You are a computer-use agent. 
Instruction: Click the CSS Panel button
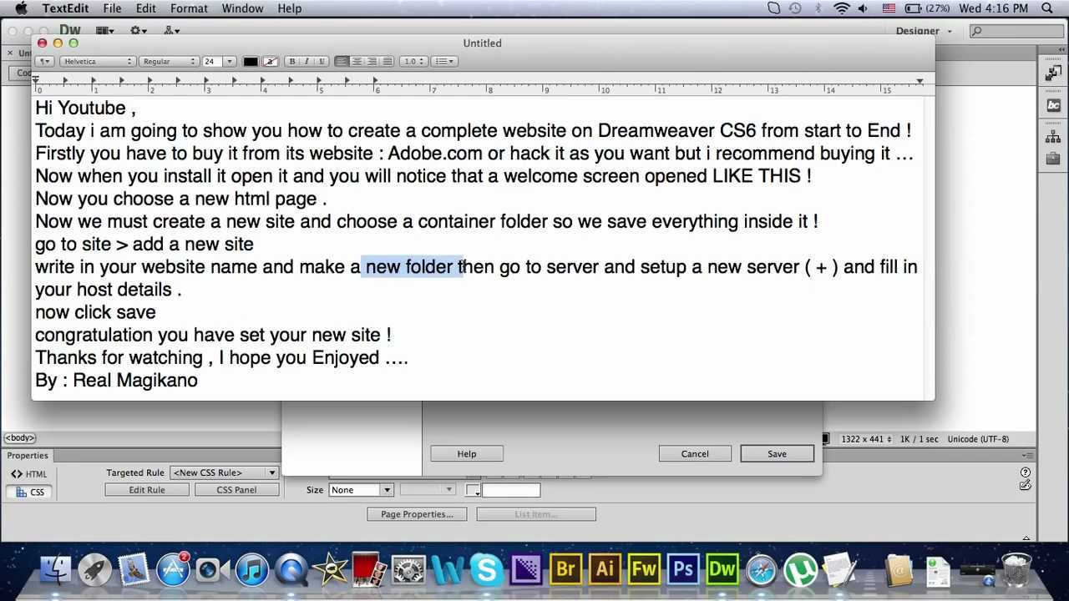(236, 490)
